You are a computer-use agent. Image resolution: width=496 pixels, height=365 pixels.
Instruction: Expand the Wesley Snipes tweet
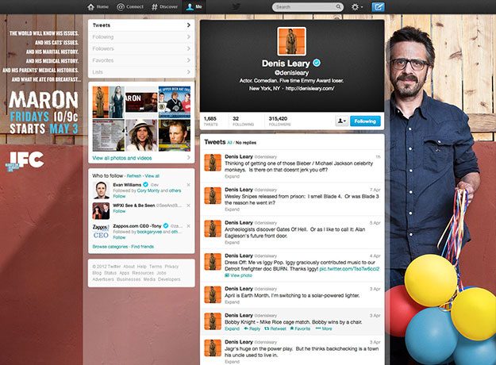[232, 209]
